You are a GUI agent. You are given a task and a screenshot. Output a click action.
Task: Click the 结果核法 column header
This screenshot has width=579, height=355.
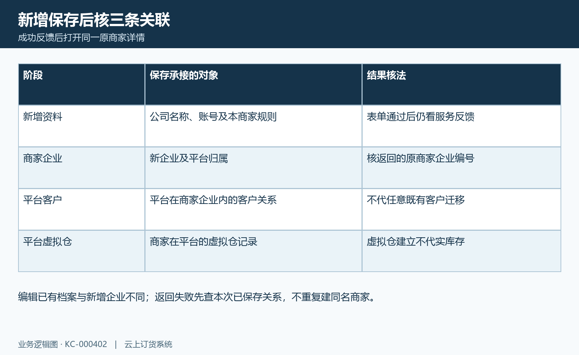pos(461,84)
